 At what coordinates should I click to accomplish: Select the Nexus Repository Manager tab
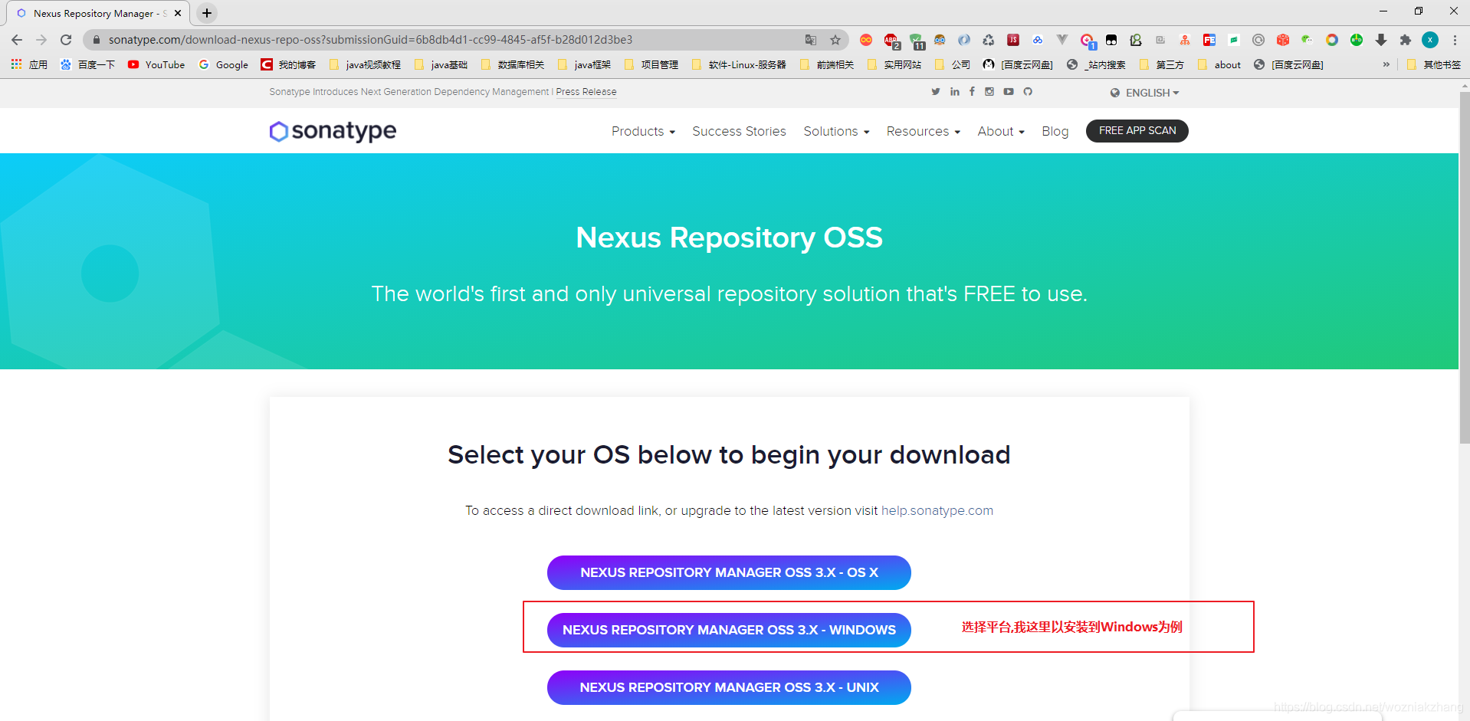[x=97, y=13]
